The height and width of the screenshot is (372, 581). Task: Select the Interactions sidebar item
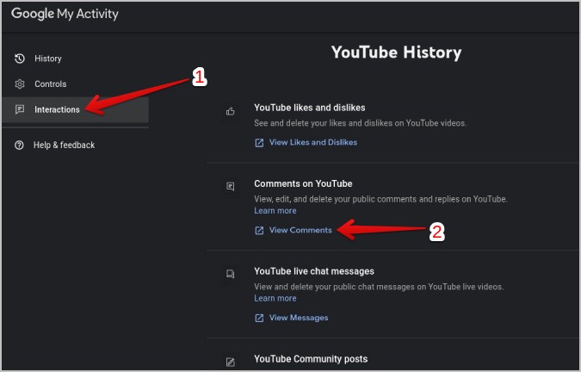pyautogui.click(x=75, y=109)
